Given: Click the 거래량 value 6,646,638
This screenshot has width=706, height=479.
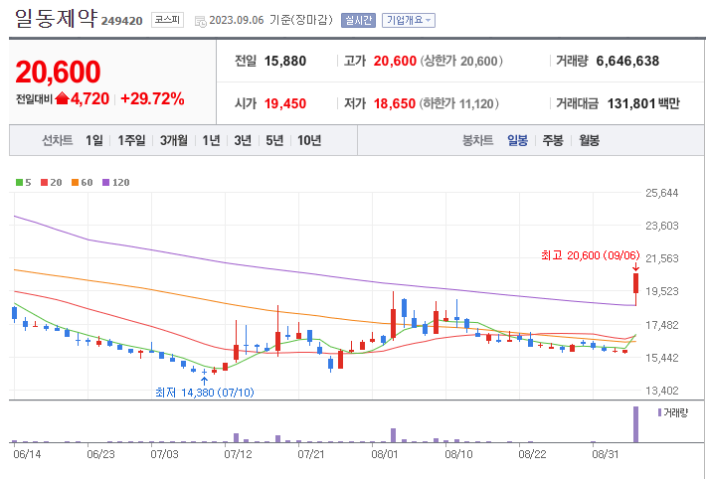Looking at the screenshot, I should (627, 61).
